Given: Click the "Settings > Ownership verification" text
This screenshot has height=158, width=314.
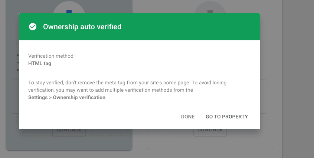Looking at the screenshot, I should (67, 98).
